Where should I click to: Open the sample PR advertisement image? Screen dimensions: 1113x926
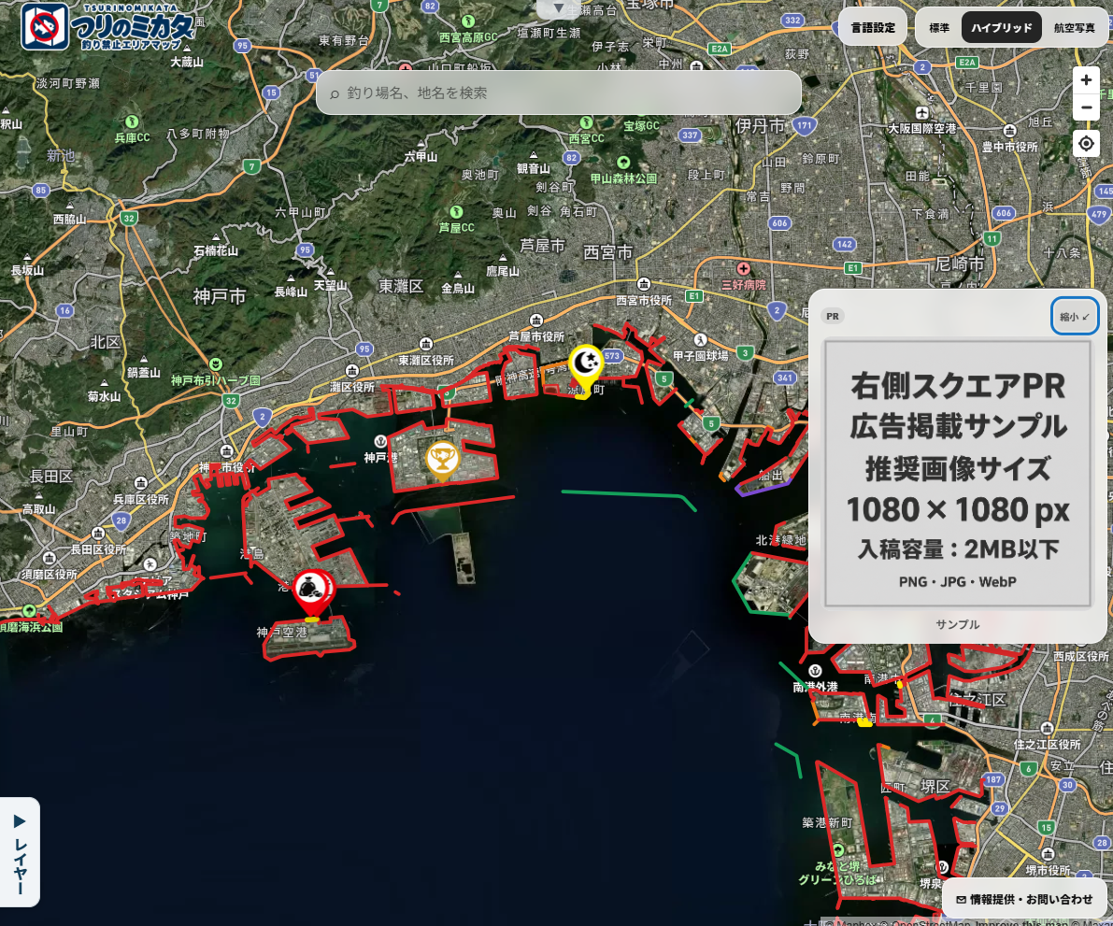[x=957, y=474]
